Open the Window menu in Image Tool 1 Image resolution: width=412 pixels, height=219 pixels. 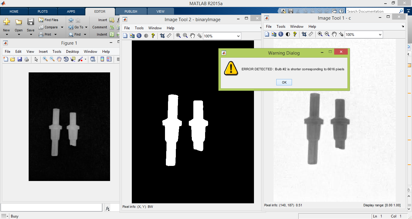tap(297, 27)
